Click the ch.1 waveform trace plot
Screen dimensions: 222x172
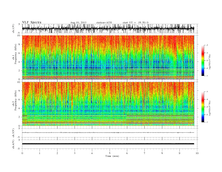tap(108, 28)
